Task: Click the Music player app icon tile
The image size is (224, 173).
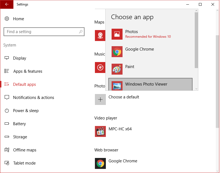Action: click(x=100, y=68)
